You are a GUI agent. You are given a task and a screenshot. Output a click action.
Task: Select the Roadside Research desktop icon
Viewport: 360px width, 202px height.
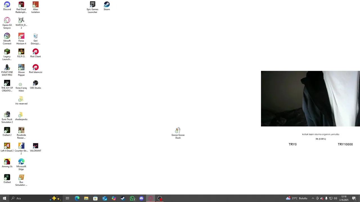click(21, 133)
